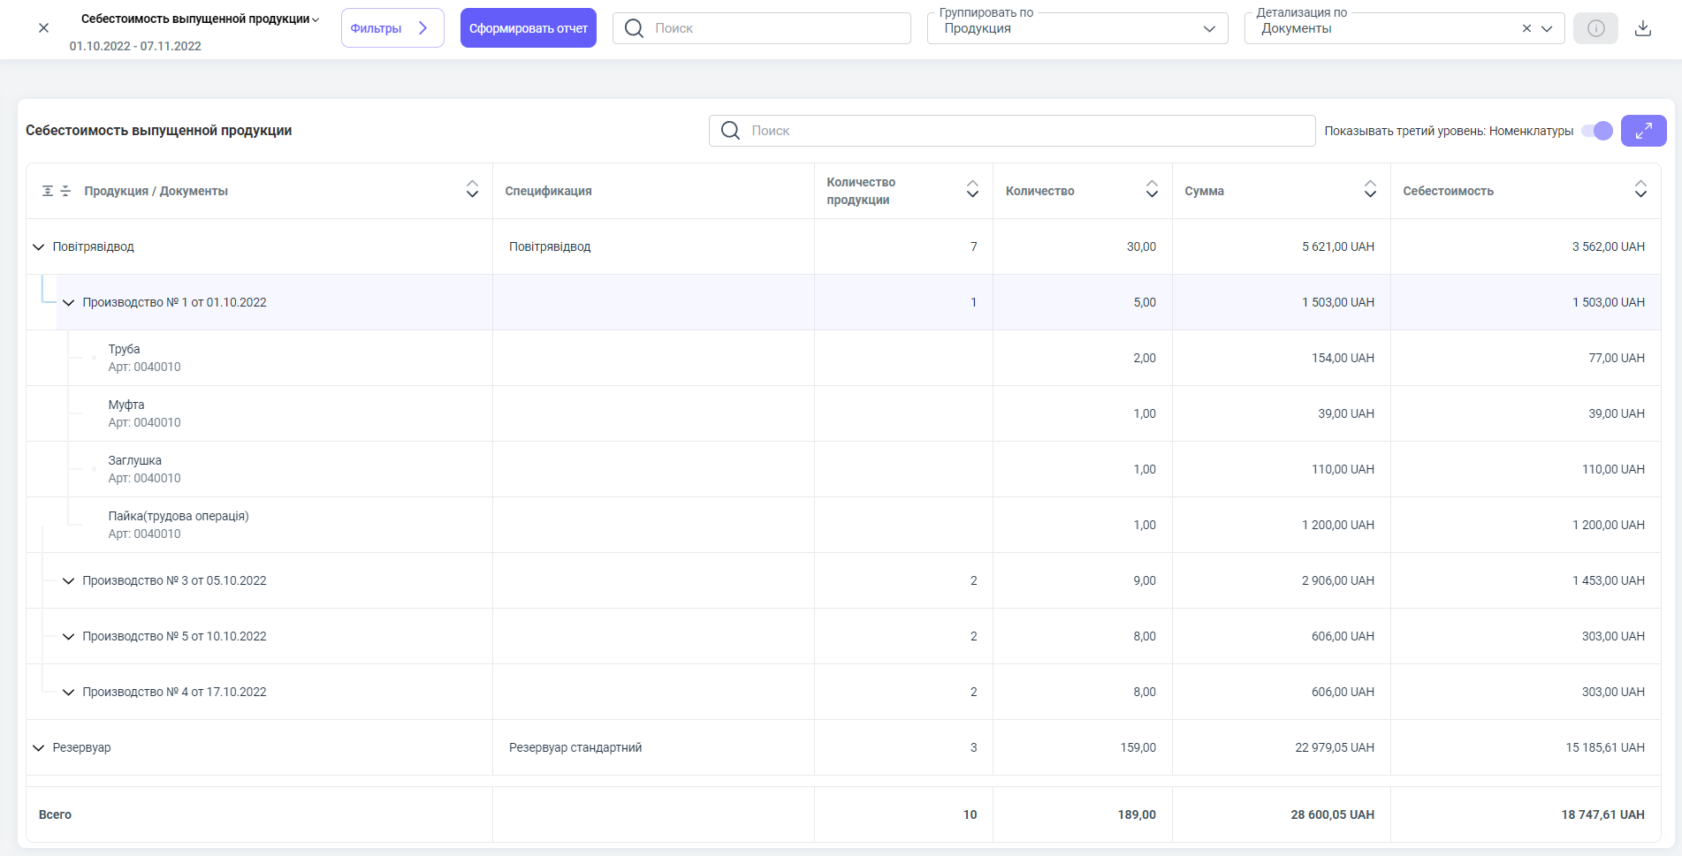Collapse the Повітрявідвод product row

(38, 247)
